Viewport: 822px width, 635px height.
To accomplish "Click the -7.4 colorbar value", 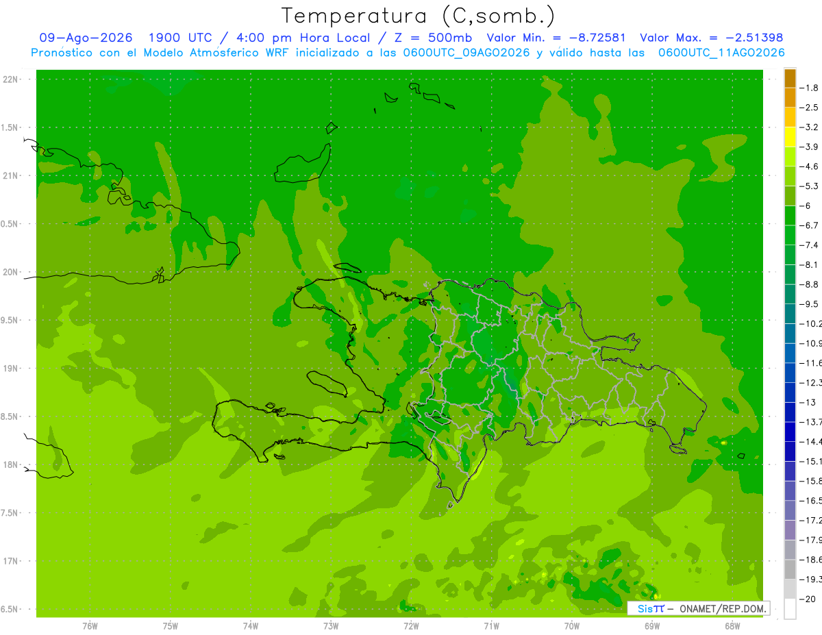I will coord(809,245).
